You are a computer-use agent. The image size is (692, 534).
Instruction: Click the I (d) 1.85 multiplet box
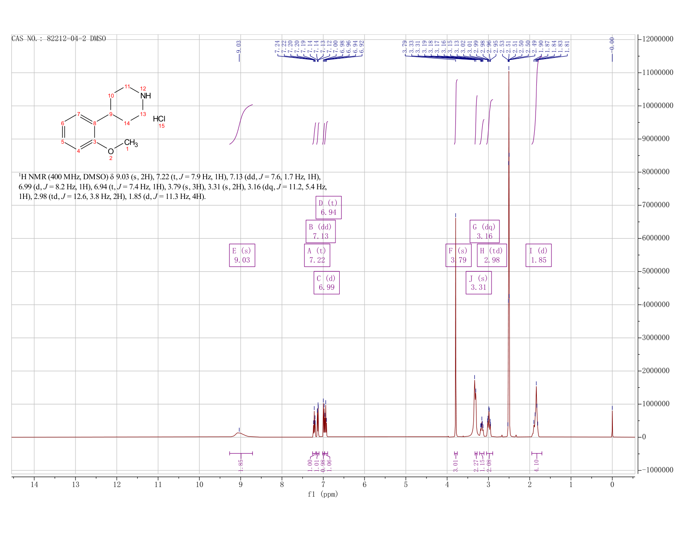(x=539, y=255)
